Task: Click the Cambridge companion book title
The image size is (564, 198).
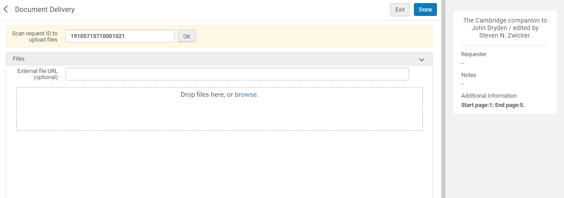Action: click(x=505, y=28)
